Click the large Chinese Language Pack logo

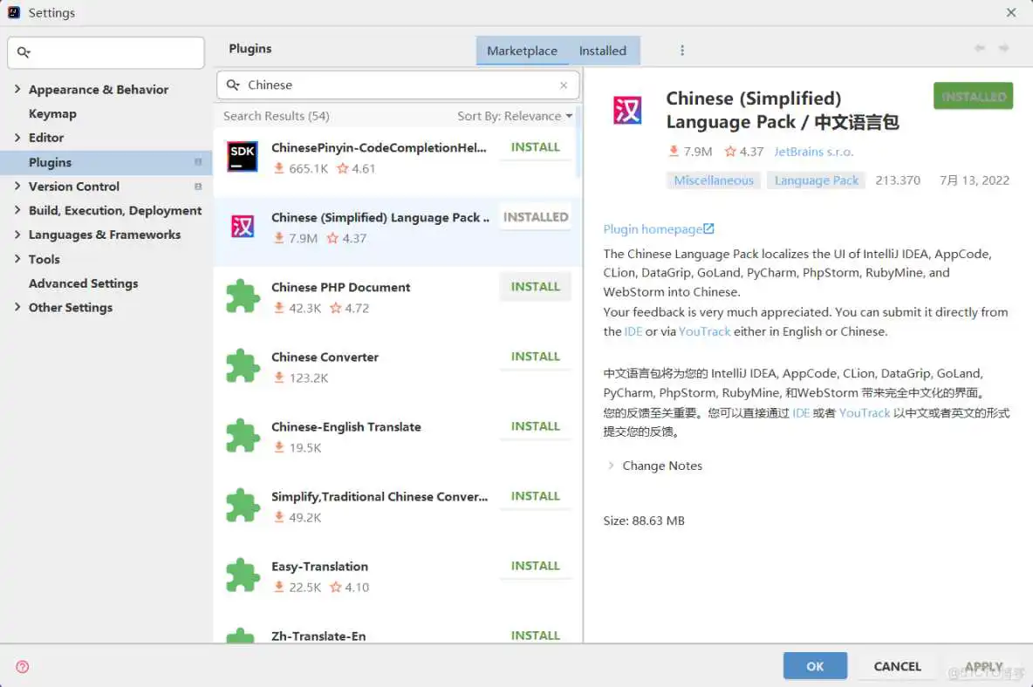point(626,111)
